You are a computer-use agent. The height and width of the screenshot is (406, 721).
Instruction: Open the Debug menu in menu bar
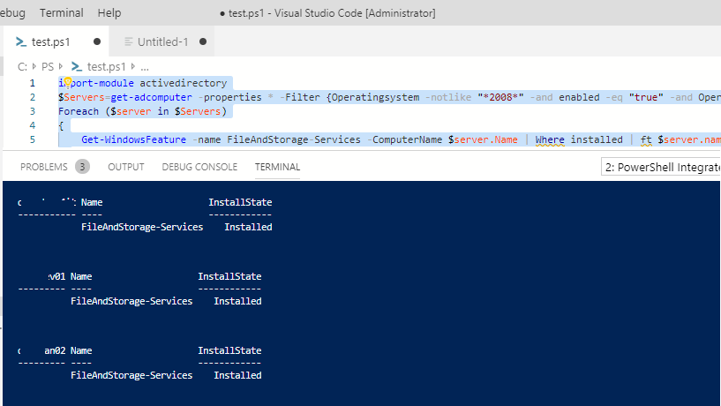tap(12, 13)
